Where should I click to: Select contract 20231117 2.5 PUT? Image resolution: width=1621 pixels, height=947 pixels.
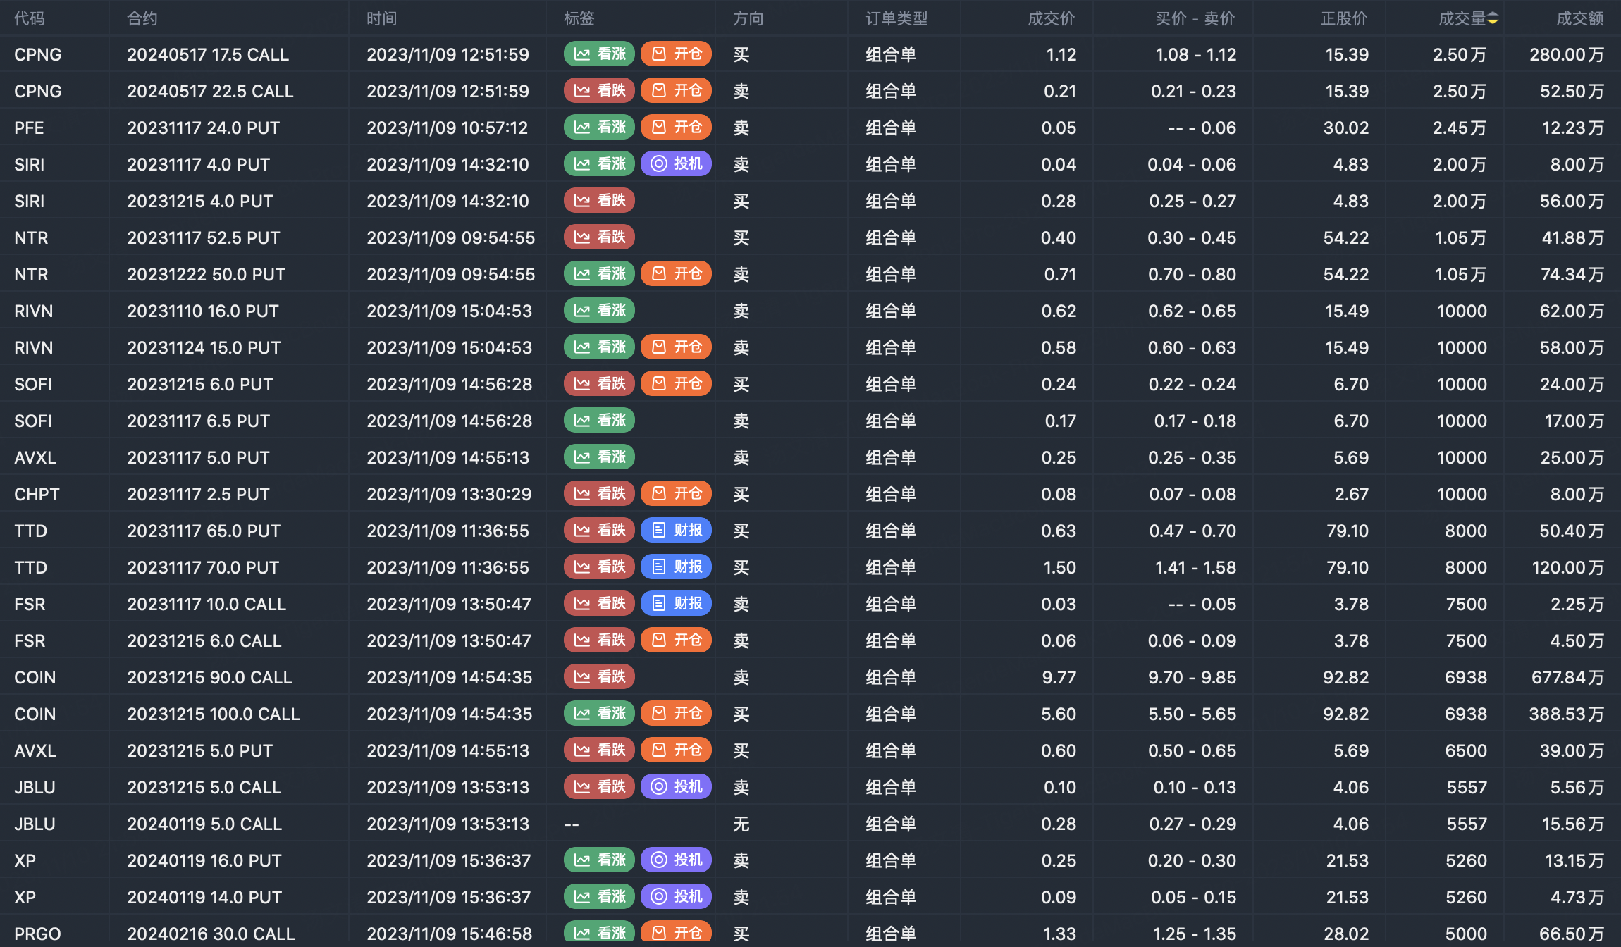[199, 494]
